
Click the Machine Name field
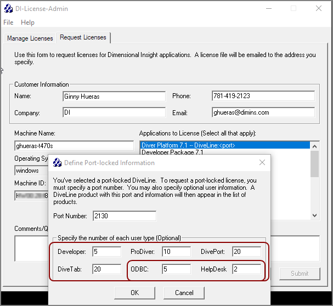(74, 146)
